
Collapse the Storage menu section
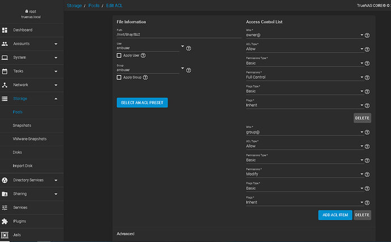(56, 99)
